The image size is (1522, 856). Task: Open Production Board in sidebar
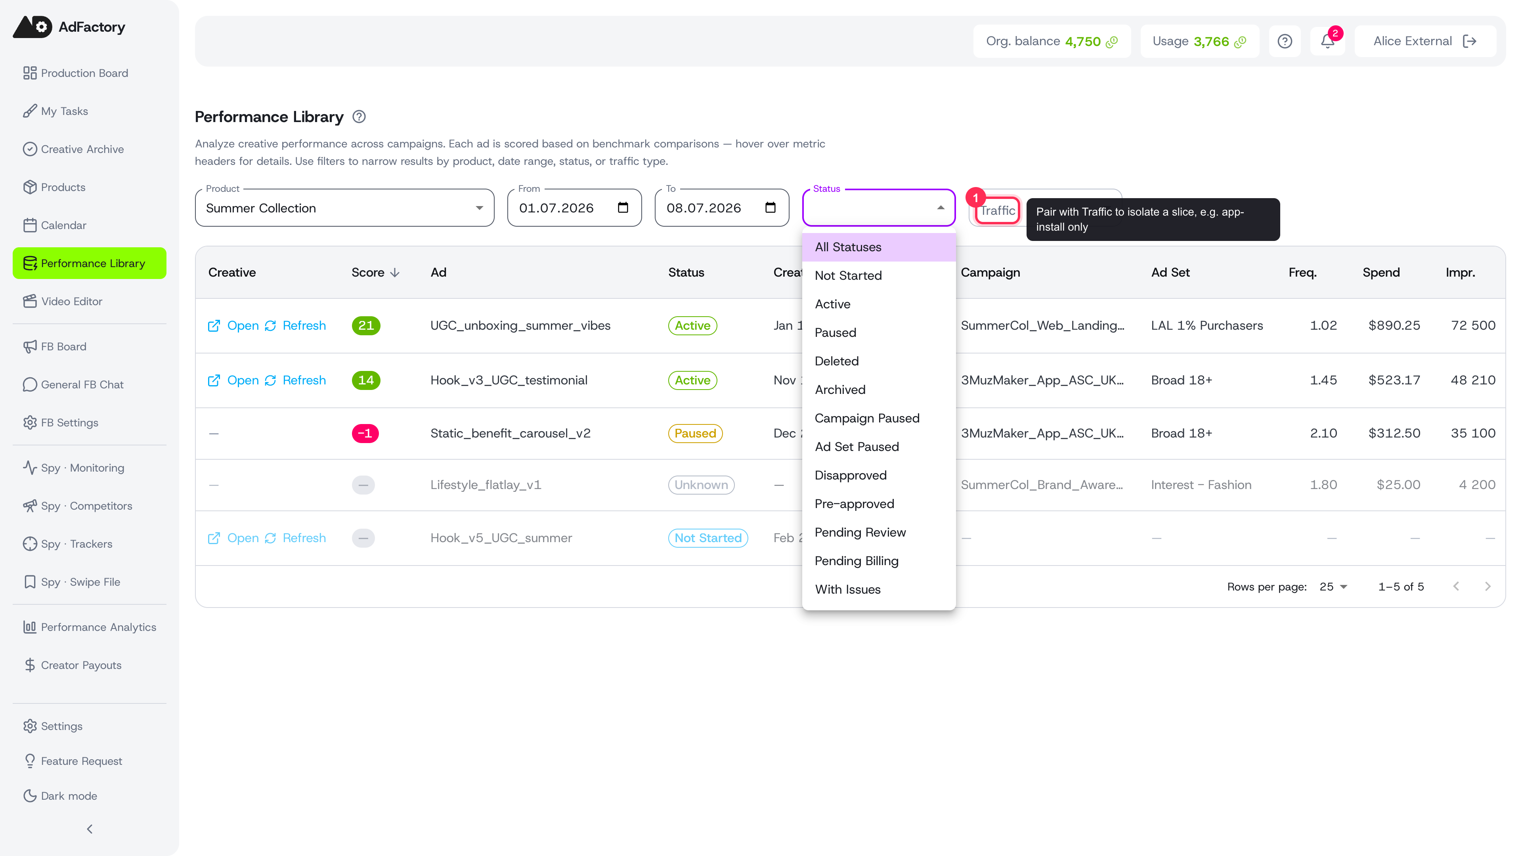[89, 73]
